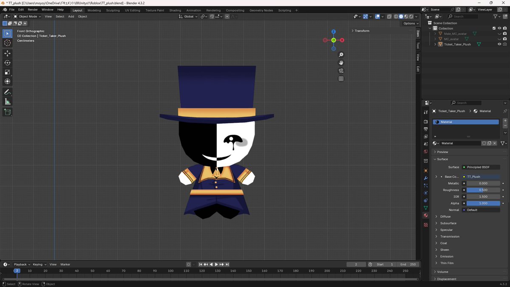Expand Ticket_Taker_Plush in the outliner
510x287 pixels.
pyautogui.click(x=435, y=44)
